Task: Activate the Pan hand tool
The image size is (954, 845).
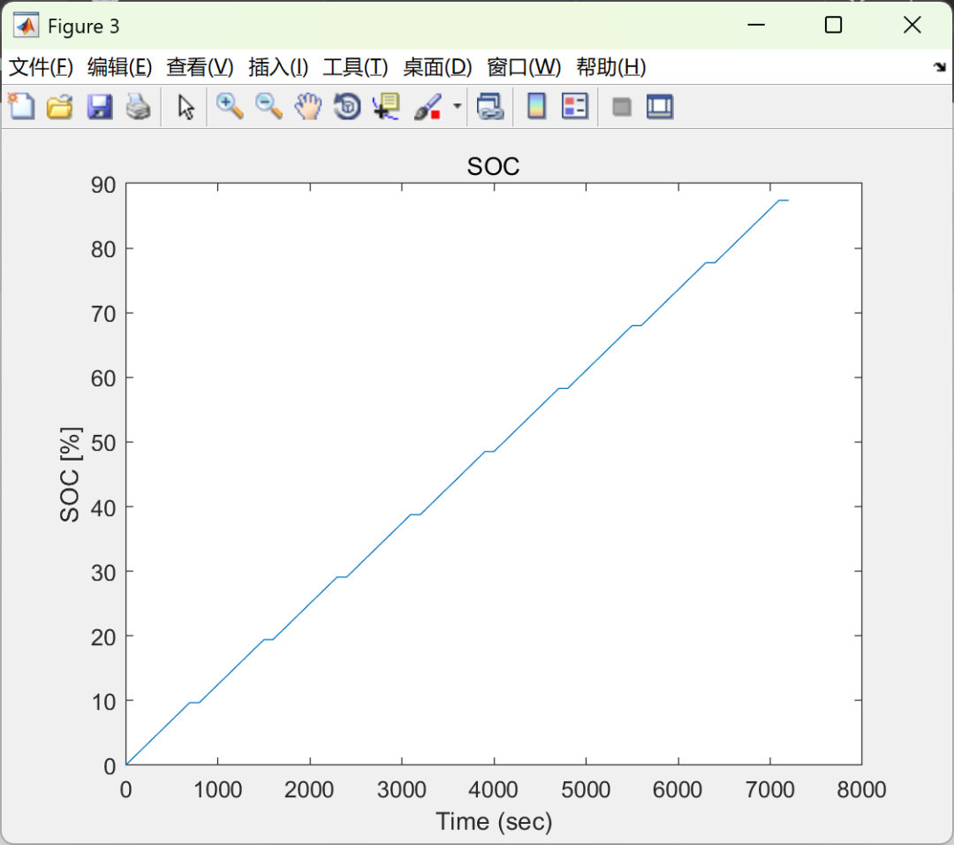Action: coord(307,106)
